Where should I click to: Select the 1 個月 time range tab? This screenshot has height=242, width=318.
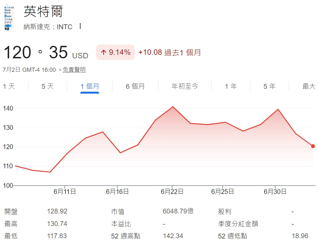point(90,86)
